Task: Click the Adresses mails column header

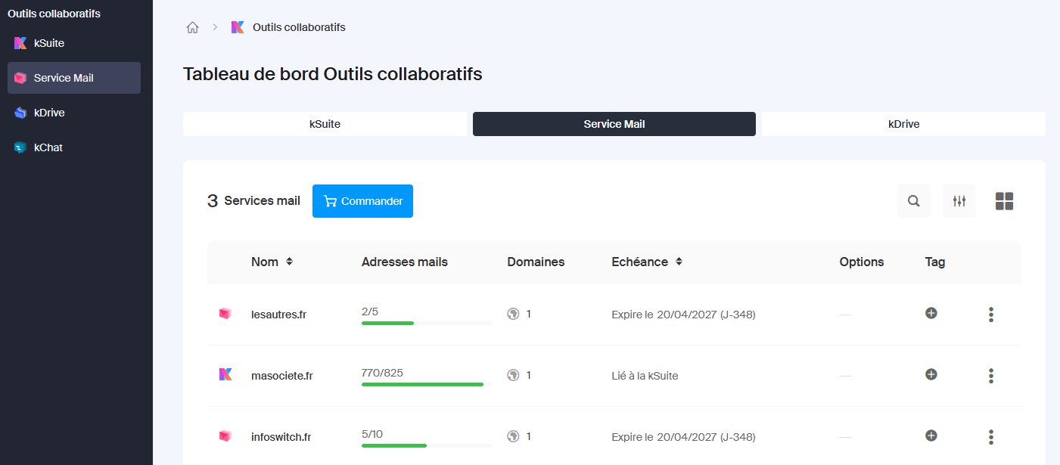Action: tap(405, 262)
